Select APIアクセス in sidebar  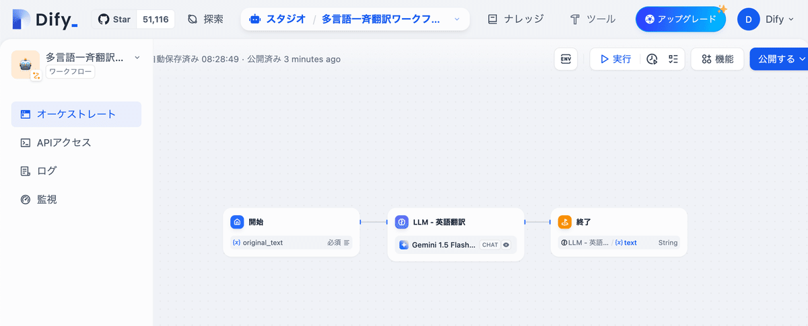76,142
